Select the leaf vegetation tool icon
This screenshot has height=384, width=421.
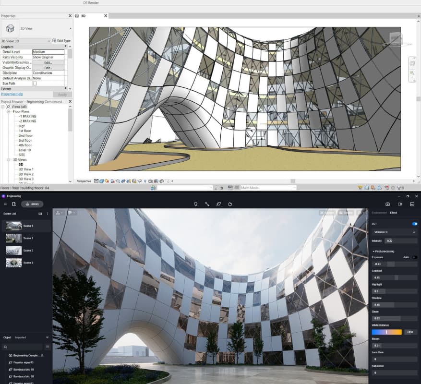pos(218,204)
